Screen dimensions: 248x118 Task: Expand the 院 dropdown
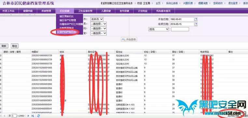[99, 29]
